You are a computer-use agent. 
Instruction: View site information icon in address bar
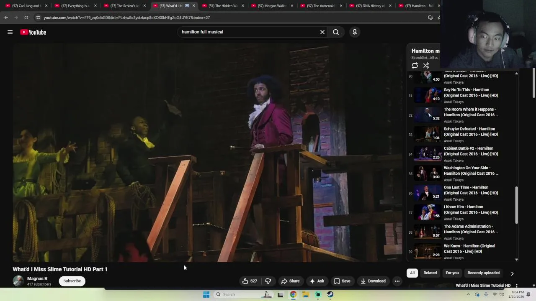[x=38, y=18]
